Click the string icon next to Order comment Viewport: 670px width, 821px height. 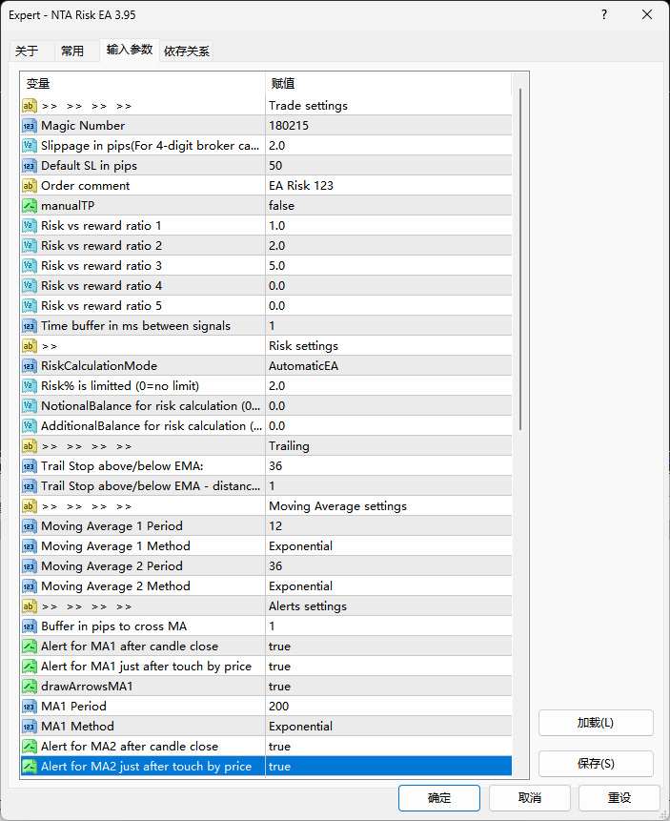[x=30, y=186]
